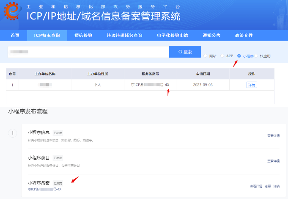View details for 小程序类目
The image size is (288, 199).
click(x=273, y=161)
